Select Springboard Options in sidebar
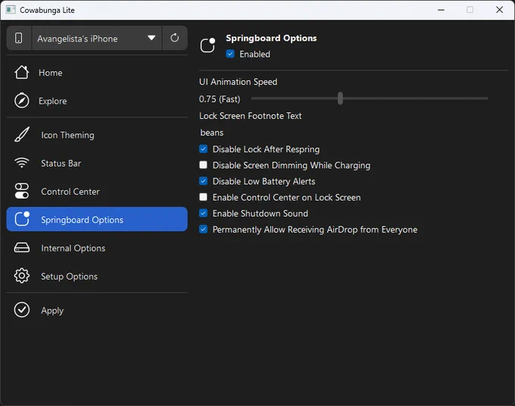 [97, 219]
